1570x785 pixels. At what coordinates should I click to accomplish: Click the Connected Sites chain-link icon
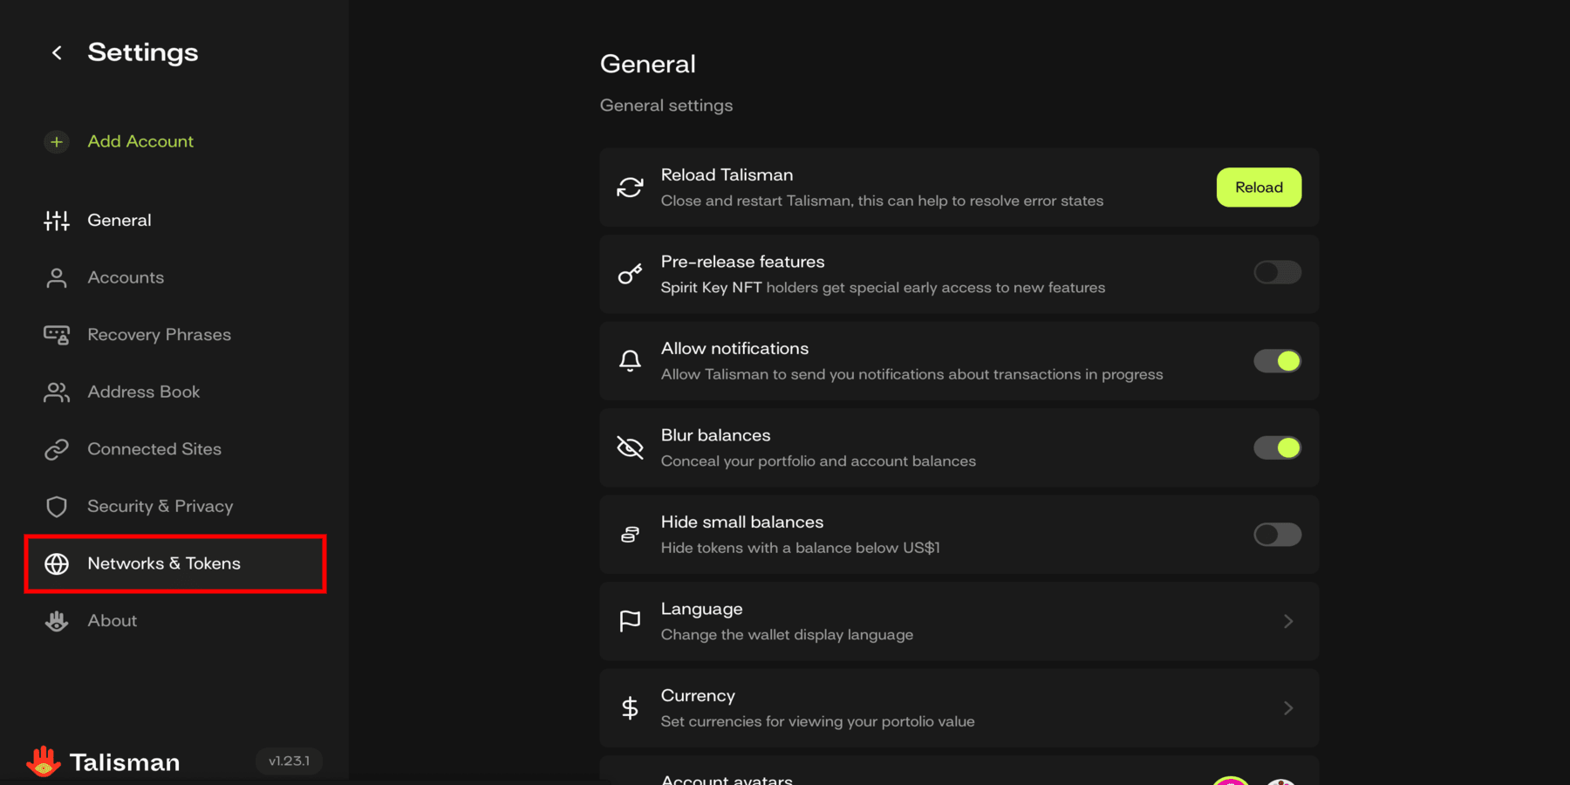(x=57, y=449)
